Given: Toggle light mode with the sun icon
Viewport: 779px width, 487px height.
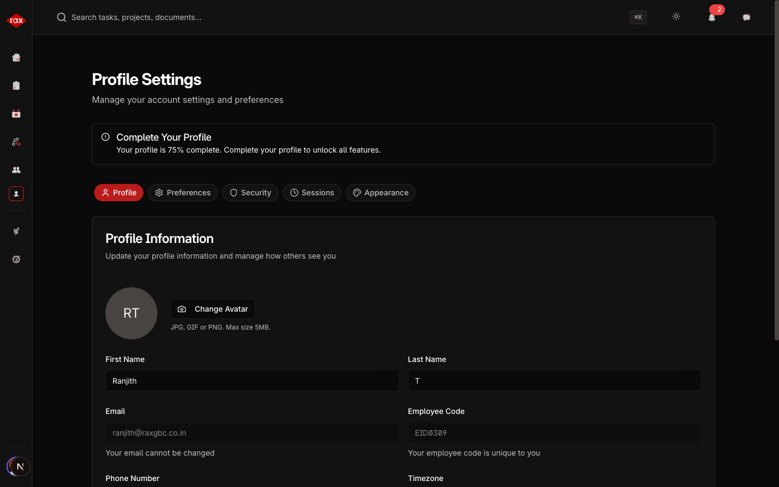Looking at the screenshot, I should pyautogui.click(x=676, y=17).
